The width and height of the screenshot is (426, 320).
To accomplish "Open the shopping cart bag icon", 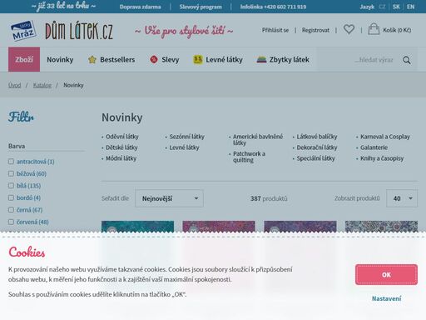I will tap(374, 29).
